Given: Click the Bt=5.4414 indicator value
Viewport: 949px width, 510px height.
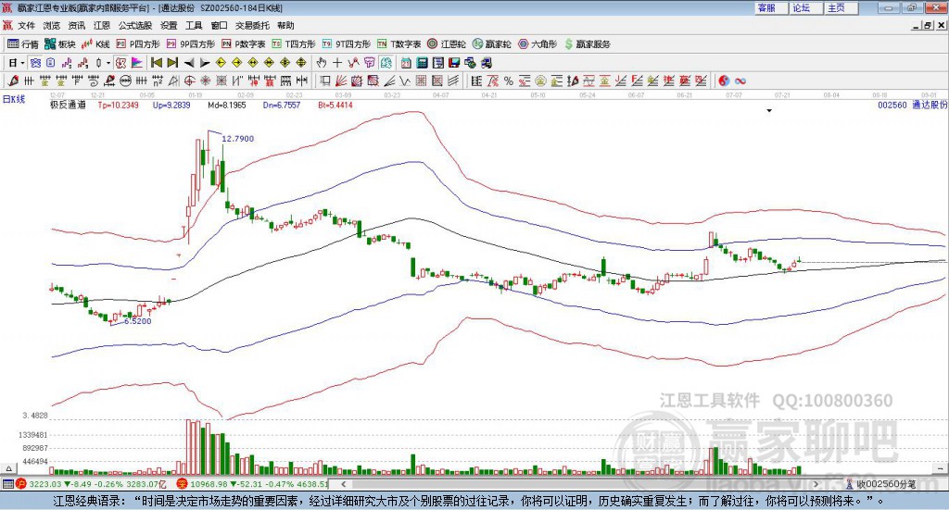Looking at the screenshot, I should (x=335, y=105).
